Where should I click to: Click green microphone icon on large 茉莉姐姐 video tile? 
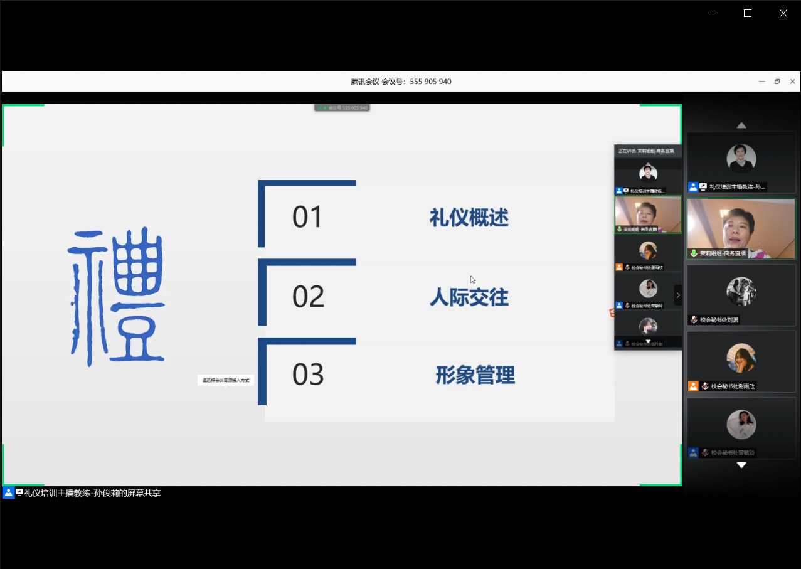click(694, 253)
